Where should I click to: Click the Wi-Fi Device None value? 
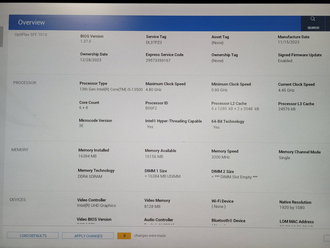(219, 207)
